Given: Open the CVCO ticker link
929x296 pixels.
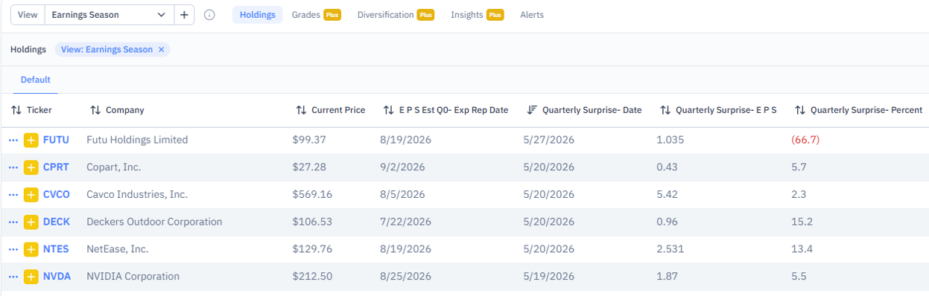Looking at the screenshot, I should pos(57,195).
